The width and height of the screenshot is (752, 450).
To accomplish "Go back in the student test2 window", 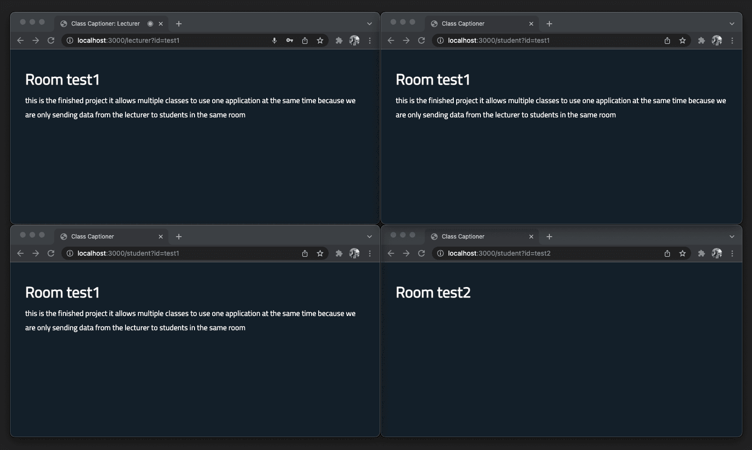I will coord(391,253).
